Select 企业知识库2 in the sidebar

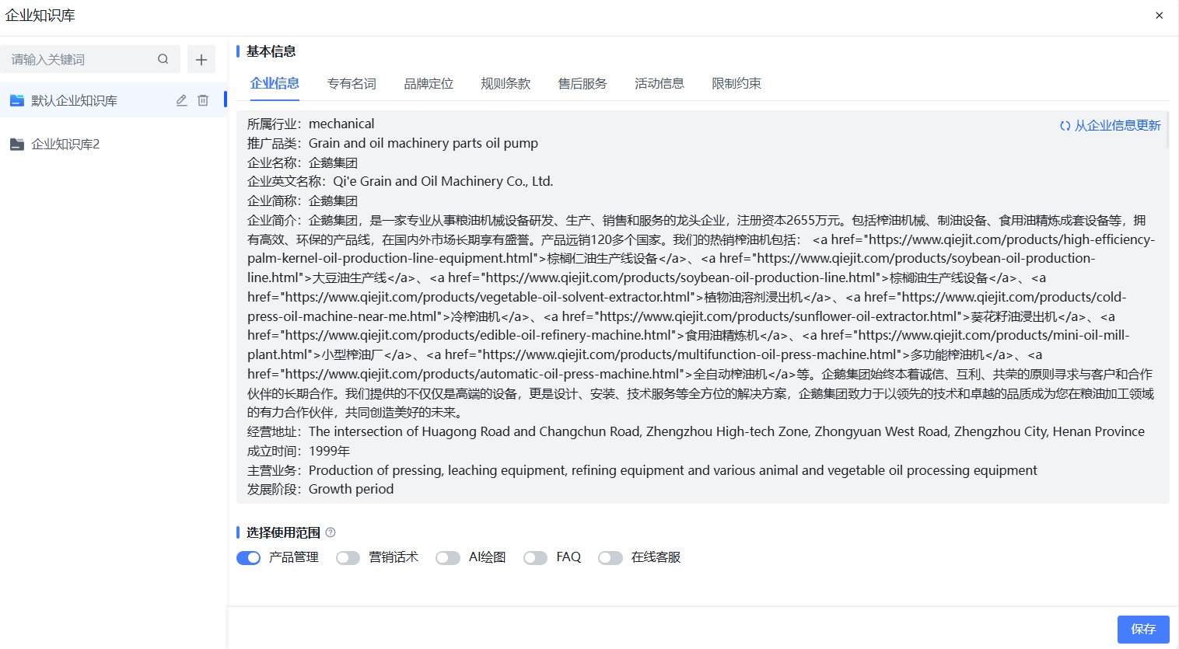pyautogui.click(x=65, y=145)
